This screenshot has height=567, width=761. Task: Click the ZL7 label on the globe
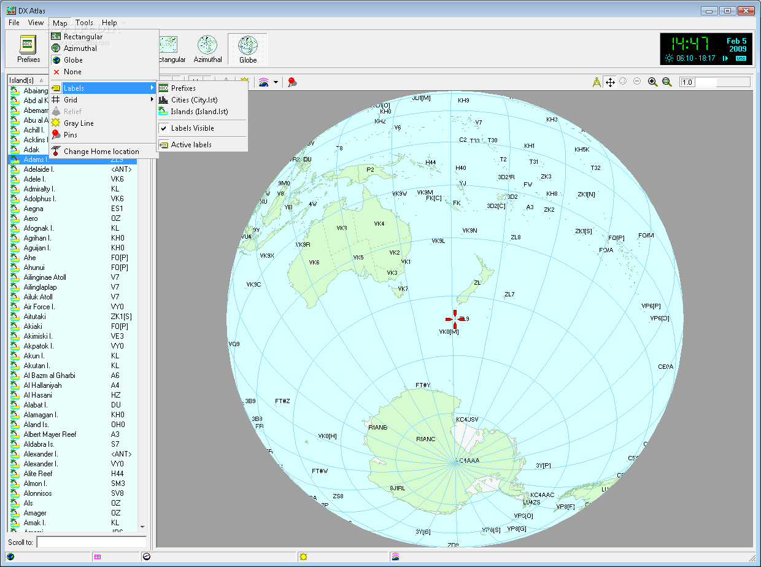tap(509, 295)
